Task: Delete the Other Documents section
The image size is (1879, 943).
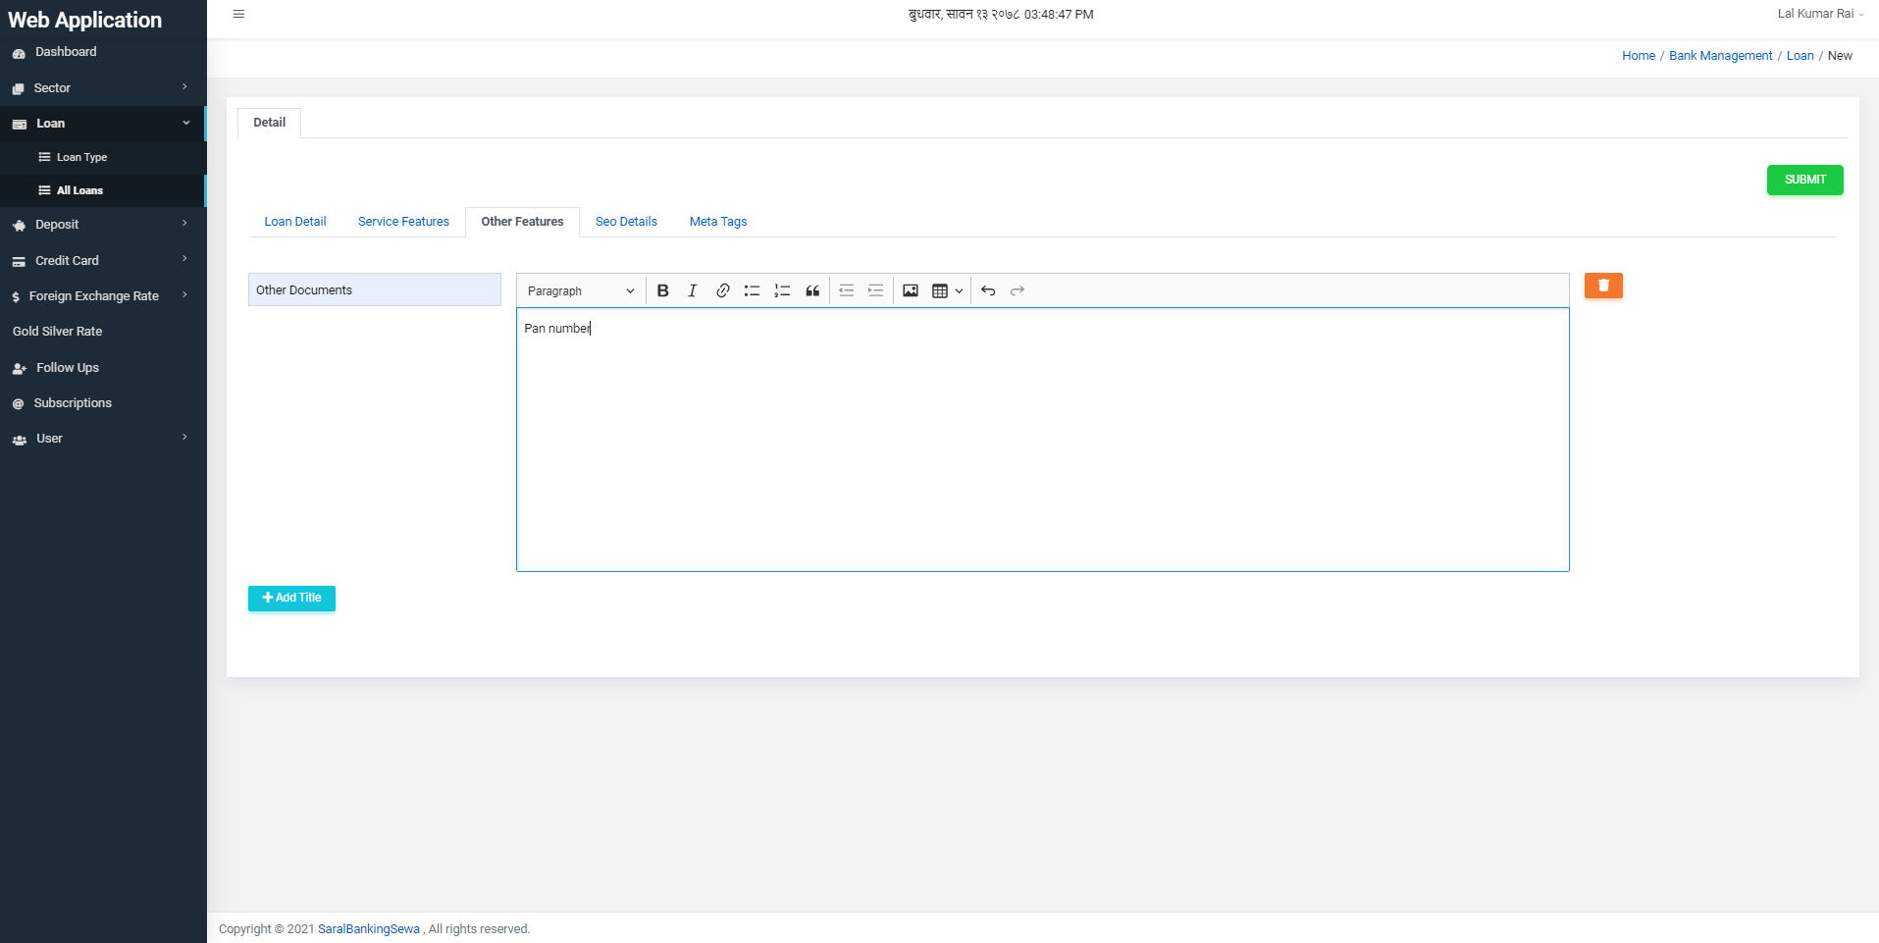Action: (1603, 286)
